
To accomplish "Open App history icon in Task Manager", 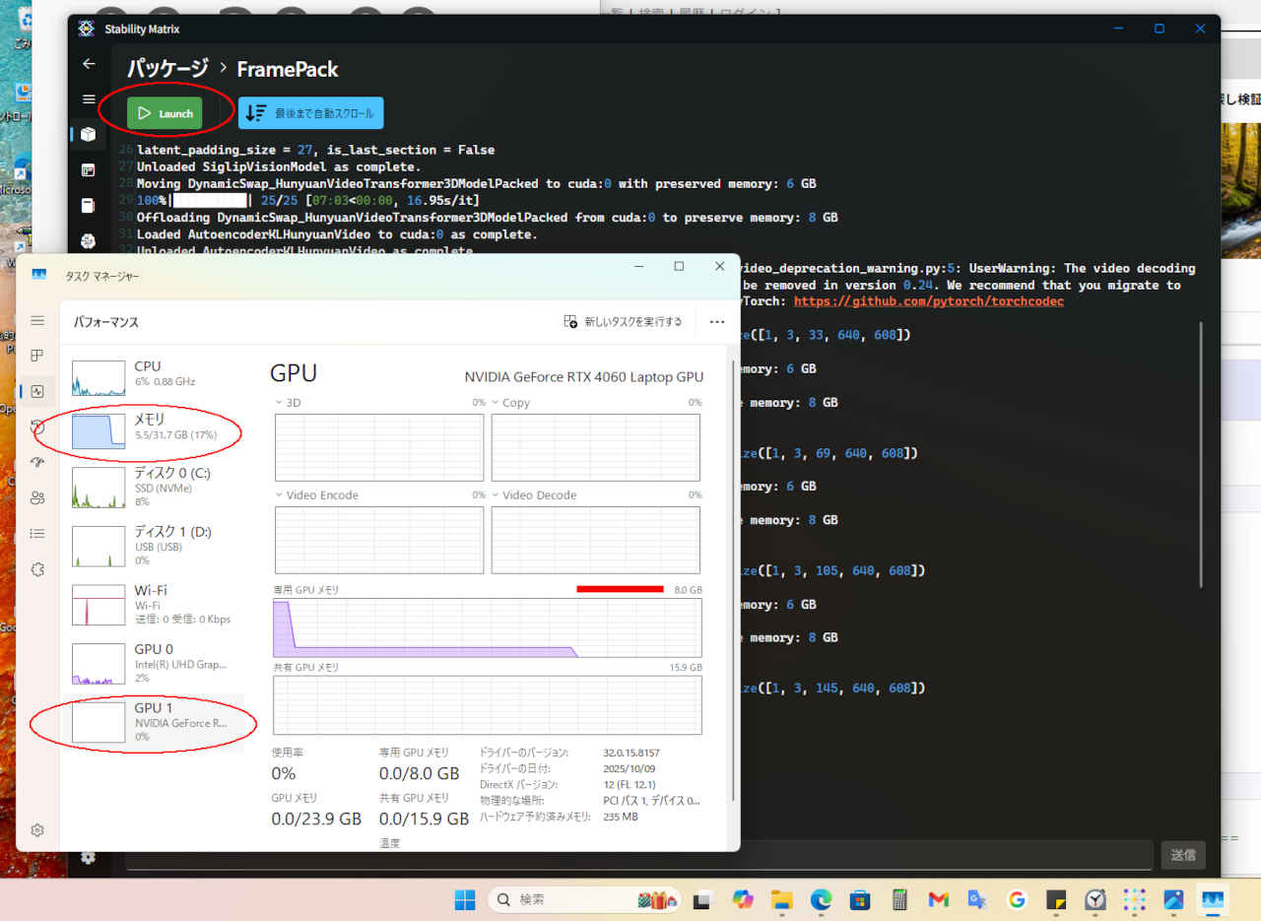I will point(37,427).
